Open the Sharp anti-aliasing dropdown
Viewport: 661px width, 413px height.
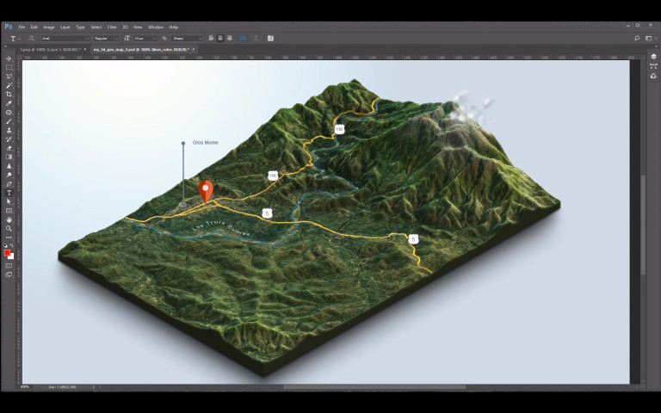[x=188, y=38]
